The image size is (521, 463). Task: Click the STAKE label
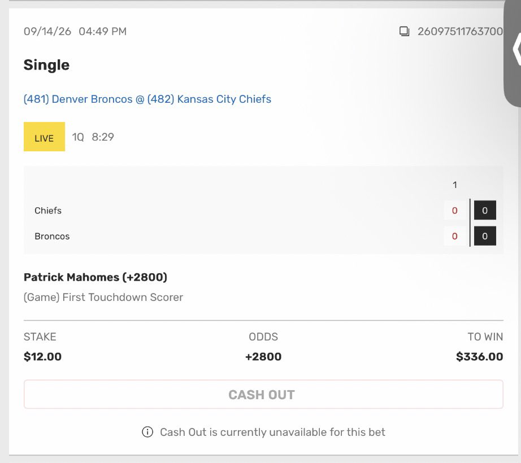click(40, 337)
